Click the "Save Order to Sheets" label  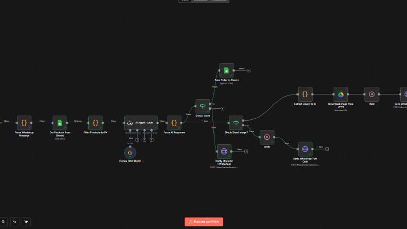pyautogui.click(x=227, y=80)
